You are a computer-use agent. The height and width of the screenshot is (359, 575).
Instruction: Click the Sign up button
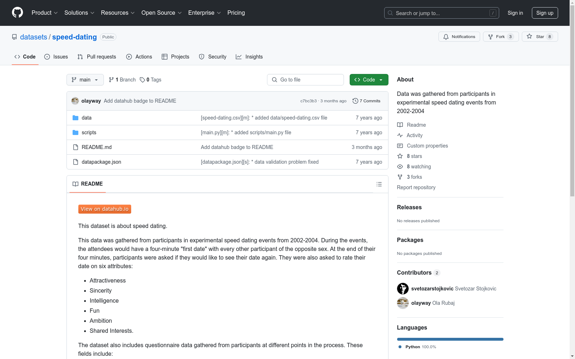545,13
